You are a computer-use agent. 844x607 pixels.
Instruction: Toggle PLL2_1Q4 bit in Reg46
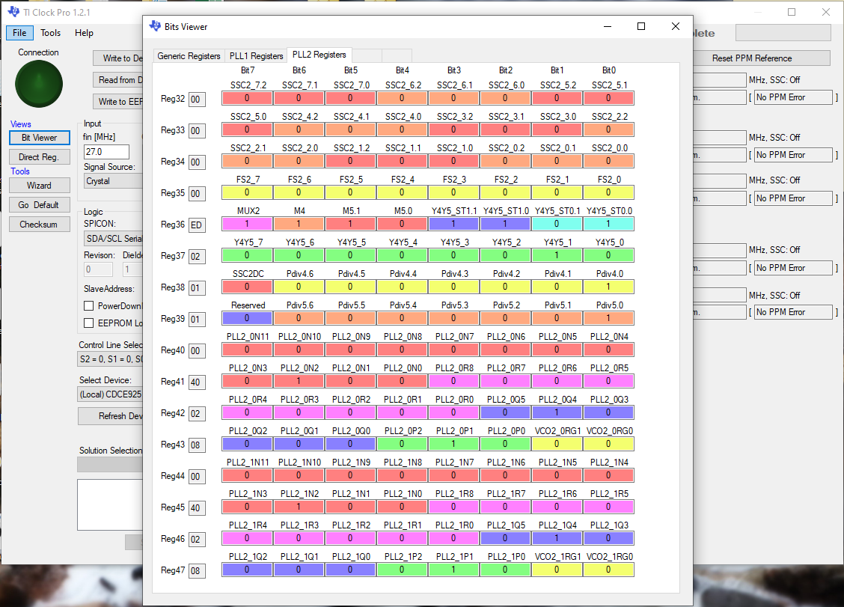coord(557,538)
